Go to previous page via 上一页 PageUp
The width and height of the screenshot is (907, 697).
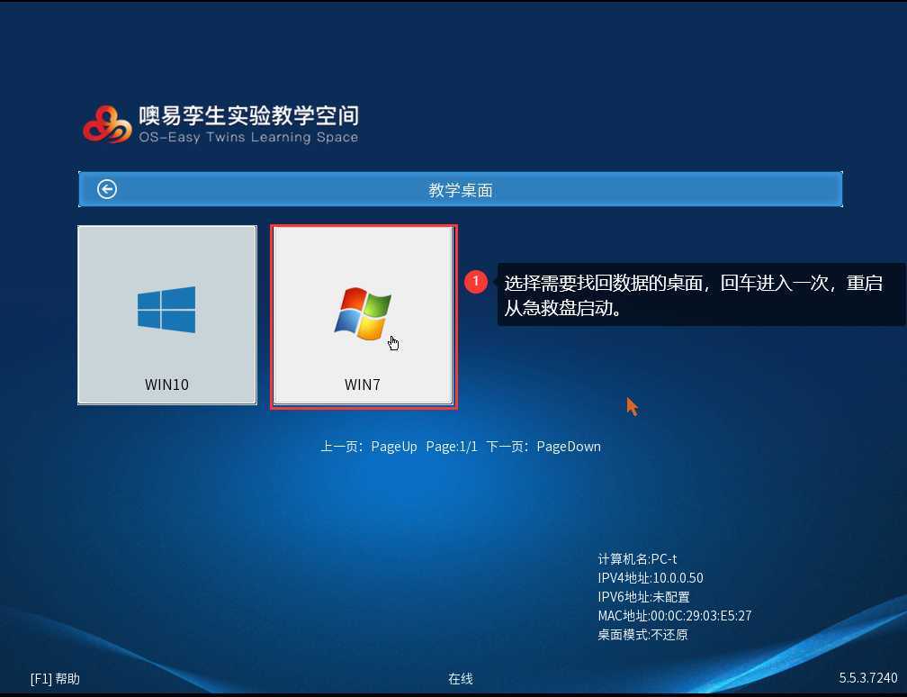369,447
